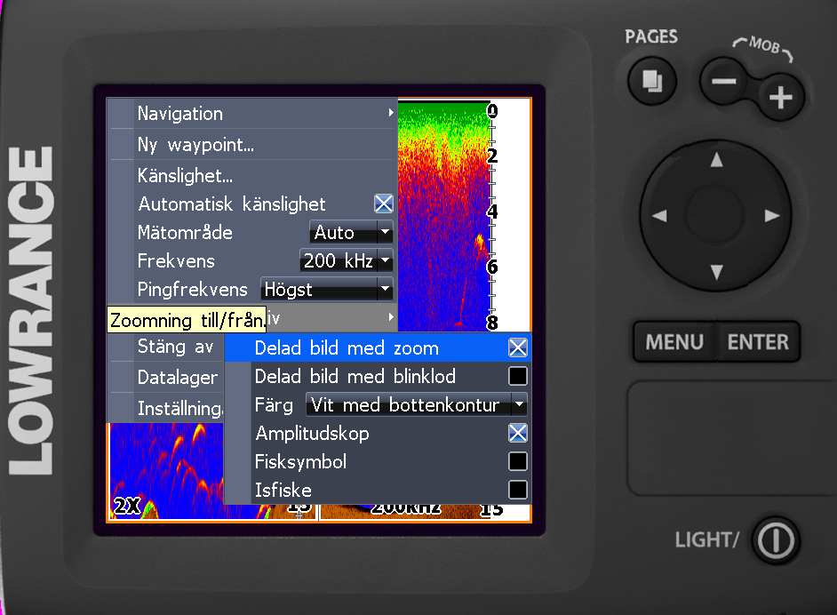Enable the Isfiske checkbox
The width and height of the screenshot is (837, 615).
coord(517,490)
